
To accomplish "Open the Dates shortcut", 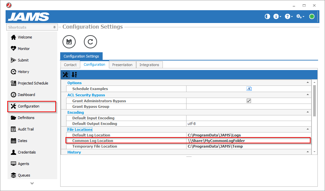I will point(19,141).
